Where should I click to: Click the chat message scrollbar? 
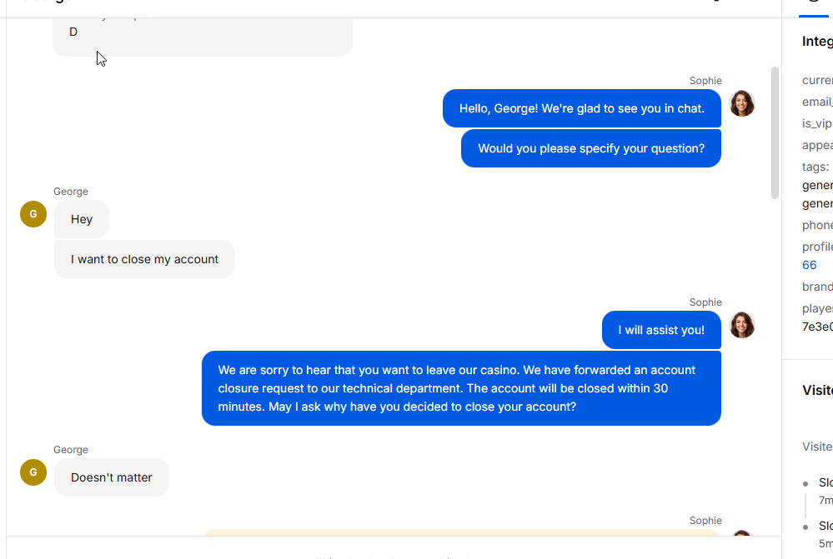coord(775,132)
